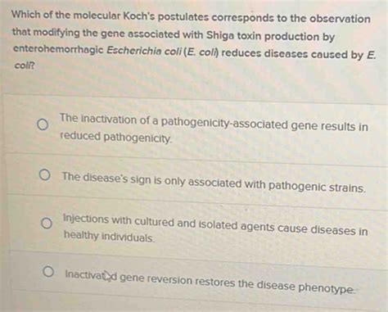388x312 pixels.
Task: Pick the "Injections with cultured" radio button
Action: point(47,224)
